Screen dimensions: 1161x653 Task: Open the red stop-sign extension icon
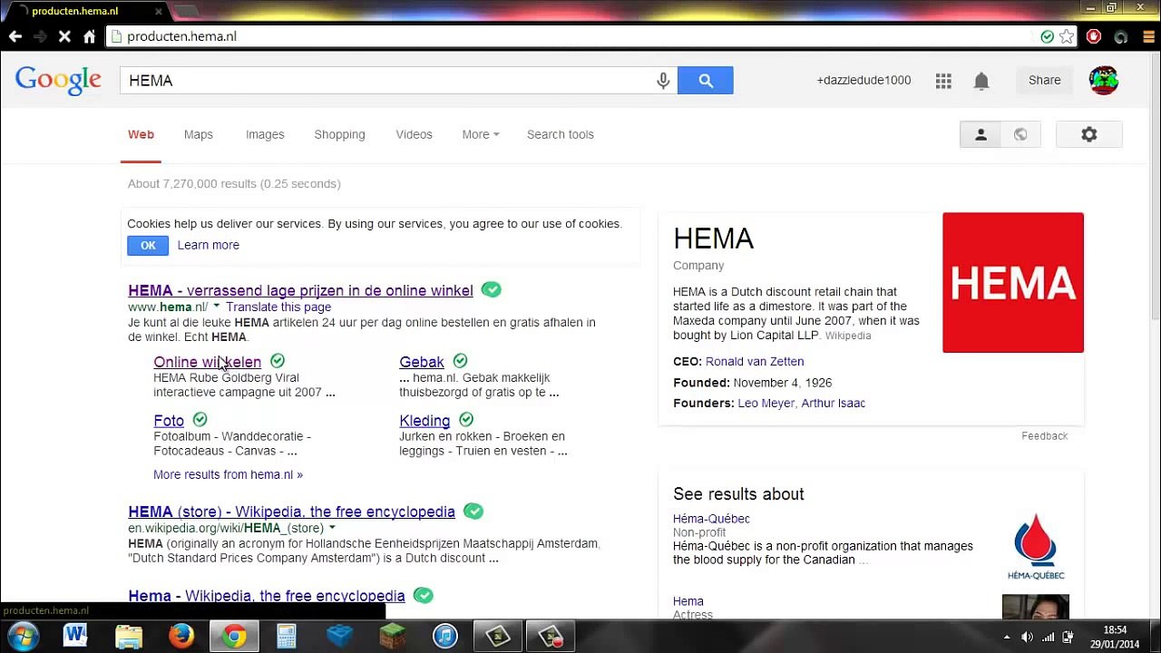(1094, 36)
